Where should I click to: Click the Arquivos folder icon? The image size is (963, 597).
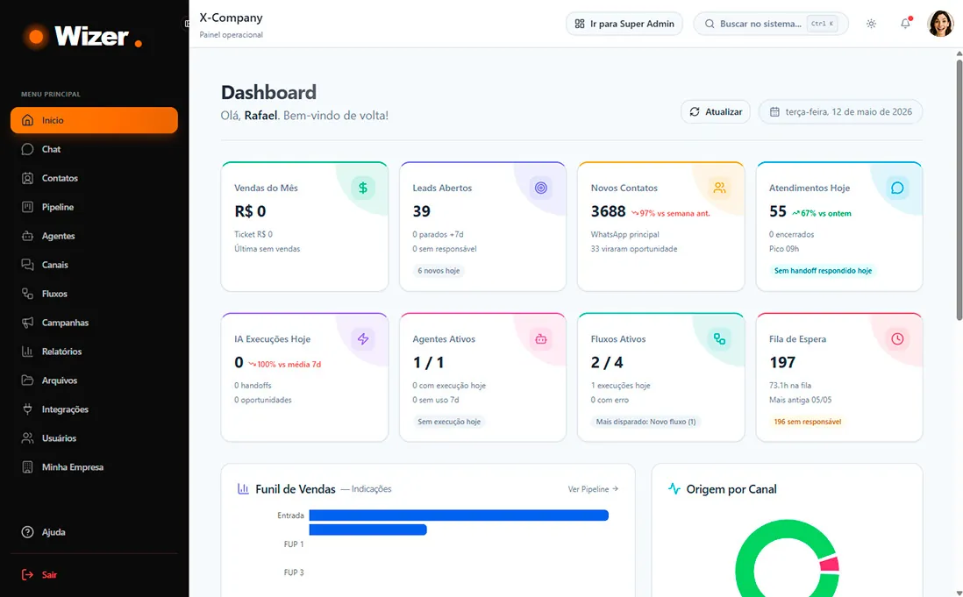[28, 380]
